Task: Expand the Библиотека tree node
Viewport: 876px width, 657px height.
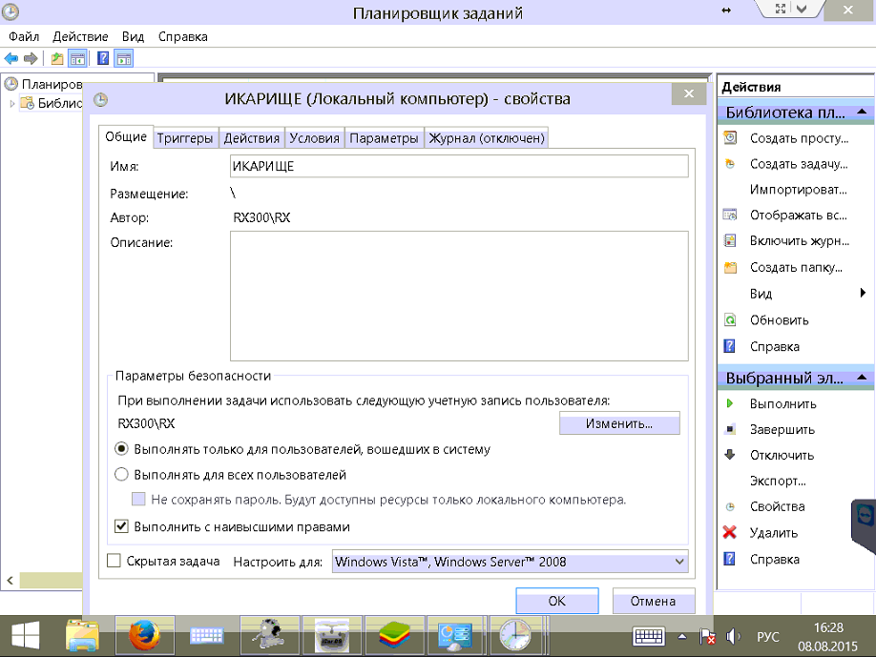Action: pyautogui.click(x=12, y=104)
